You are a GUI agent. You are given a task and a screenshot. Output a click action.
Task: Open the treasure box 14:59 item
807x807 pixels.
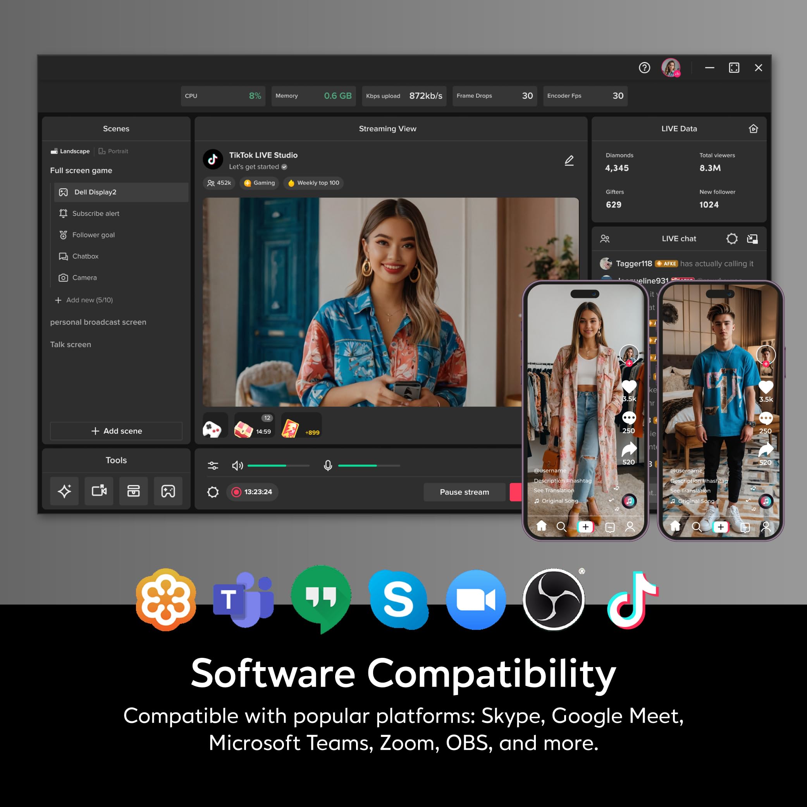[x=255, y=425]
